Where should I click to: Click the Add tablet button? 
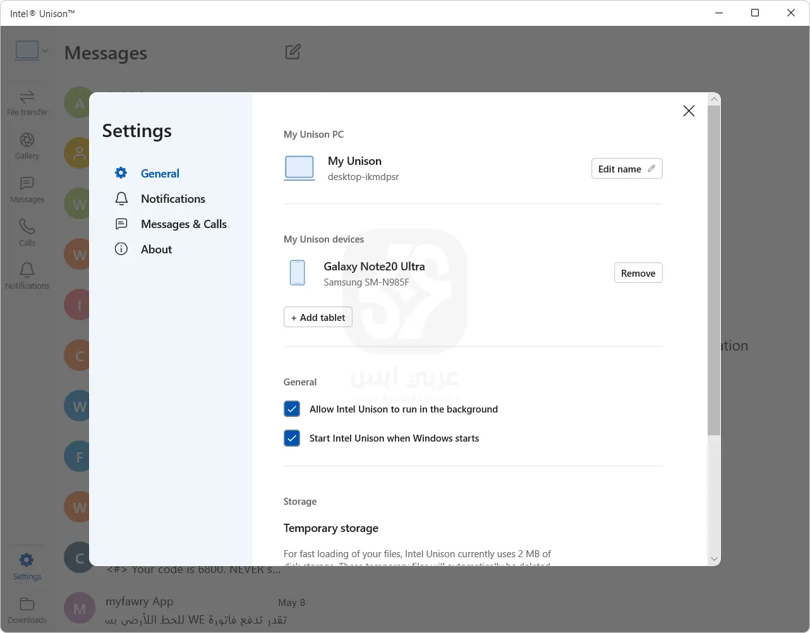318,317
